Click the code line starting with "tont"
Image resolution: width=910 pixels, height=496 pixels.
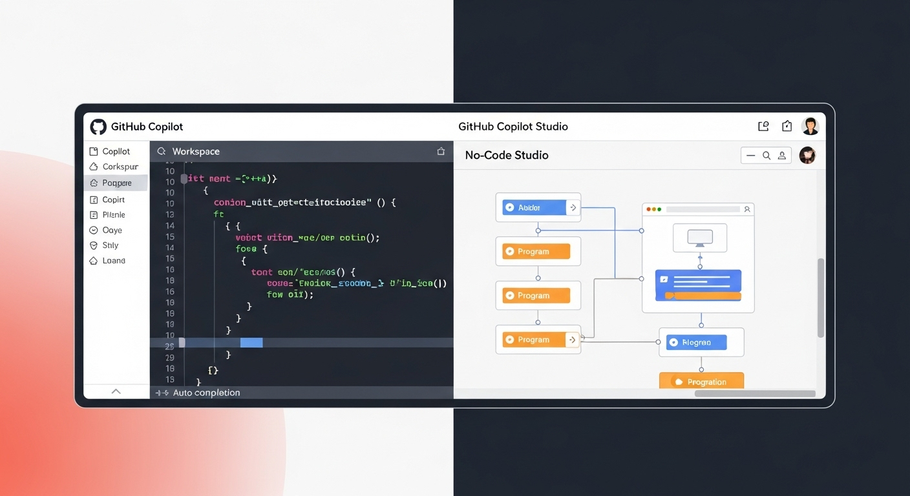[303, 273]
